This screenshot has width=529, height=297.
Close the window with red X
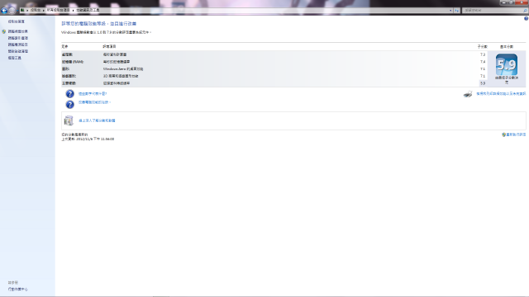coord(522,2)
